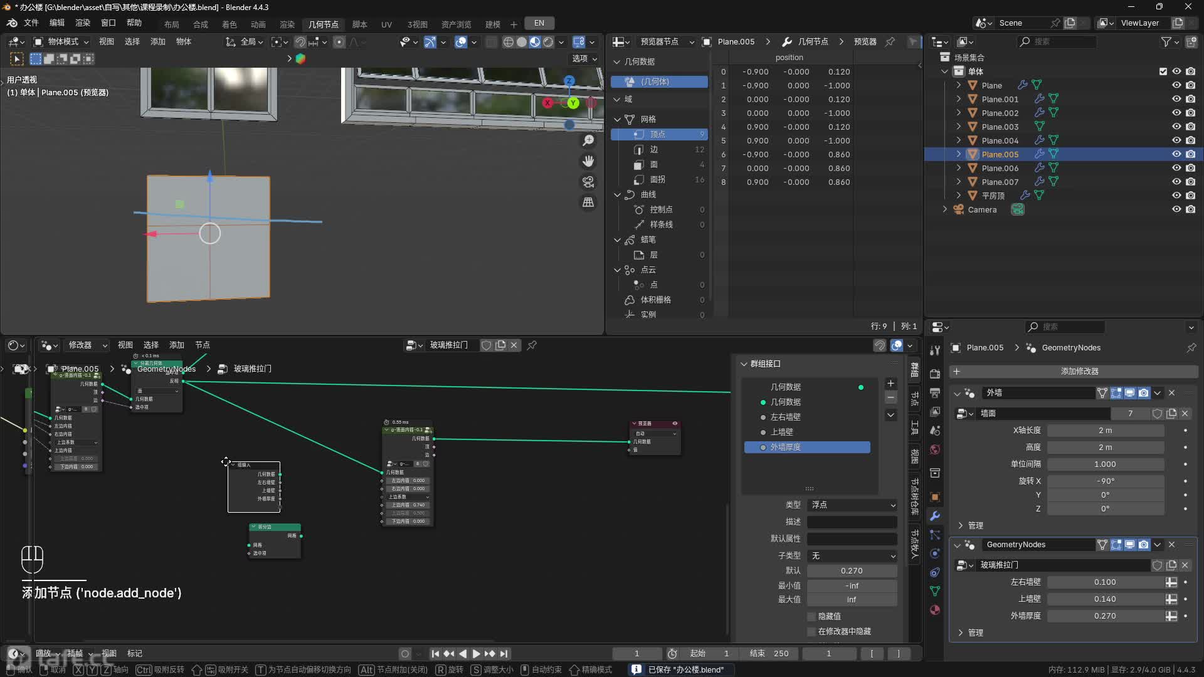Open the node editor 添加 menu
The width and height of the screenshot is (1204, 677).
point(177,345)
